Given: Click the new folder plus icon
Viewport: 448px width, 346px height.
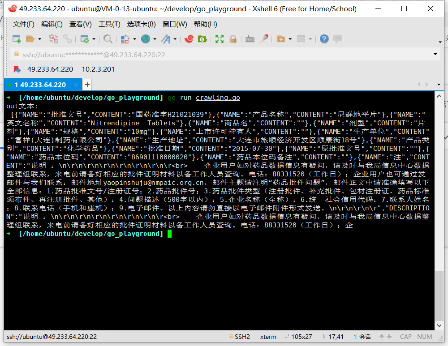Looking at the screenshot, I should point(281,39).
